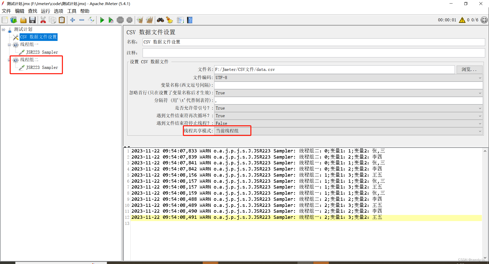The image size is (489, 264).
Task: Open the 线程共享模式 dropdown
Action: tap(480, 131)
